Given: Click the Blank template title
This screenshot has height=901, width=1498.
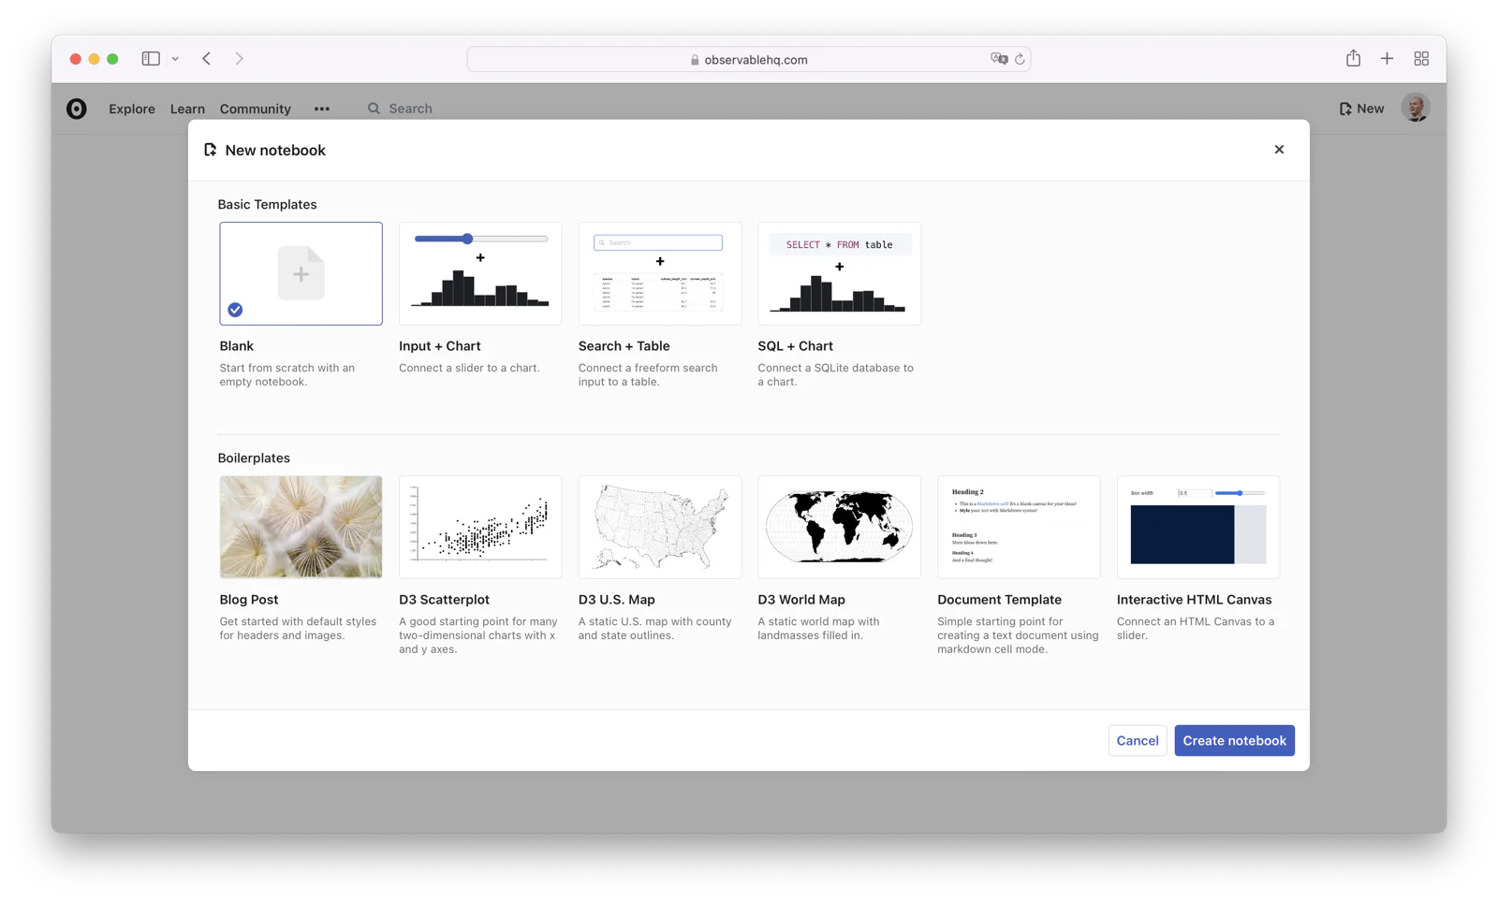Looking at the screenshot, I should (237, 346).
